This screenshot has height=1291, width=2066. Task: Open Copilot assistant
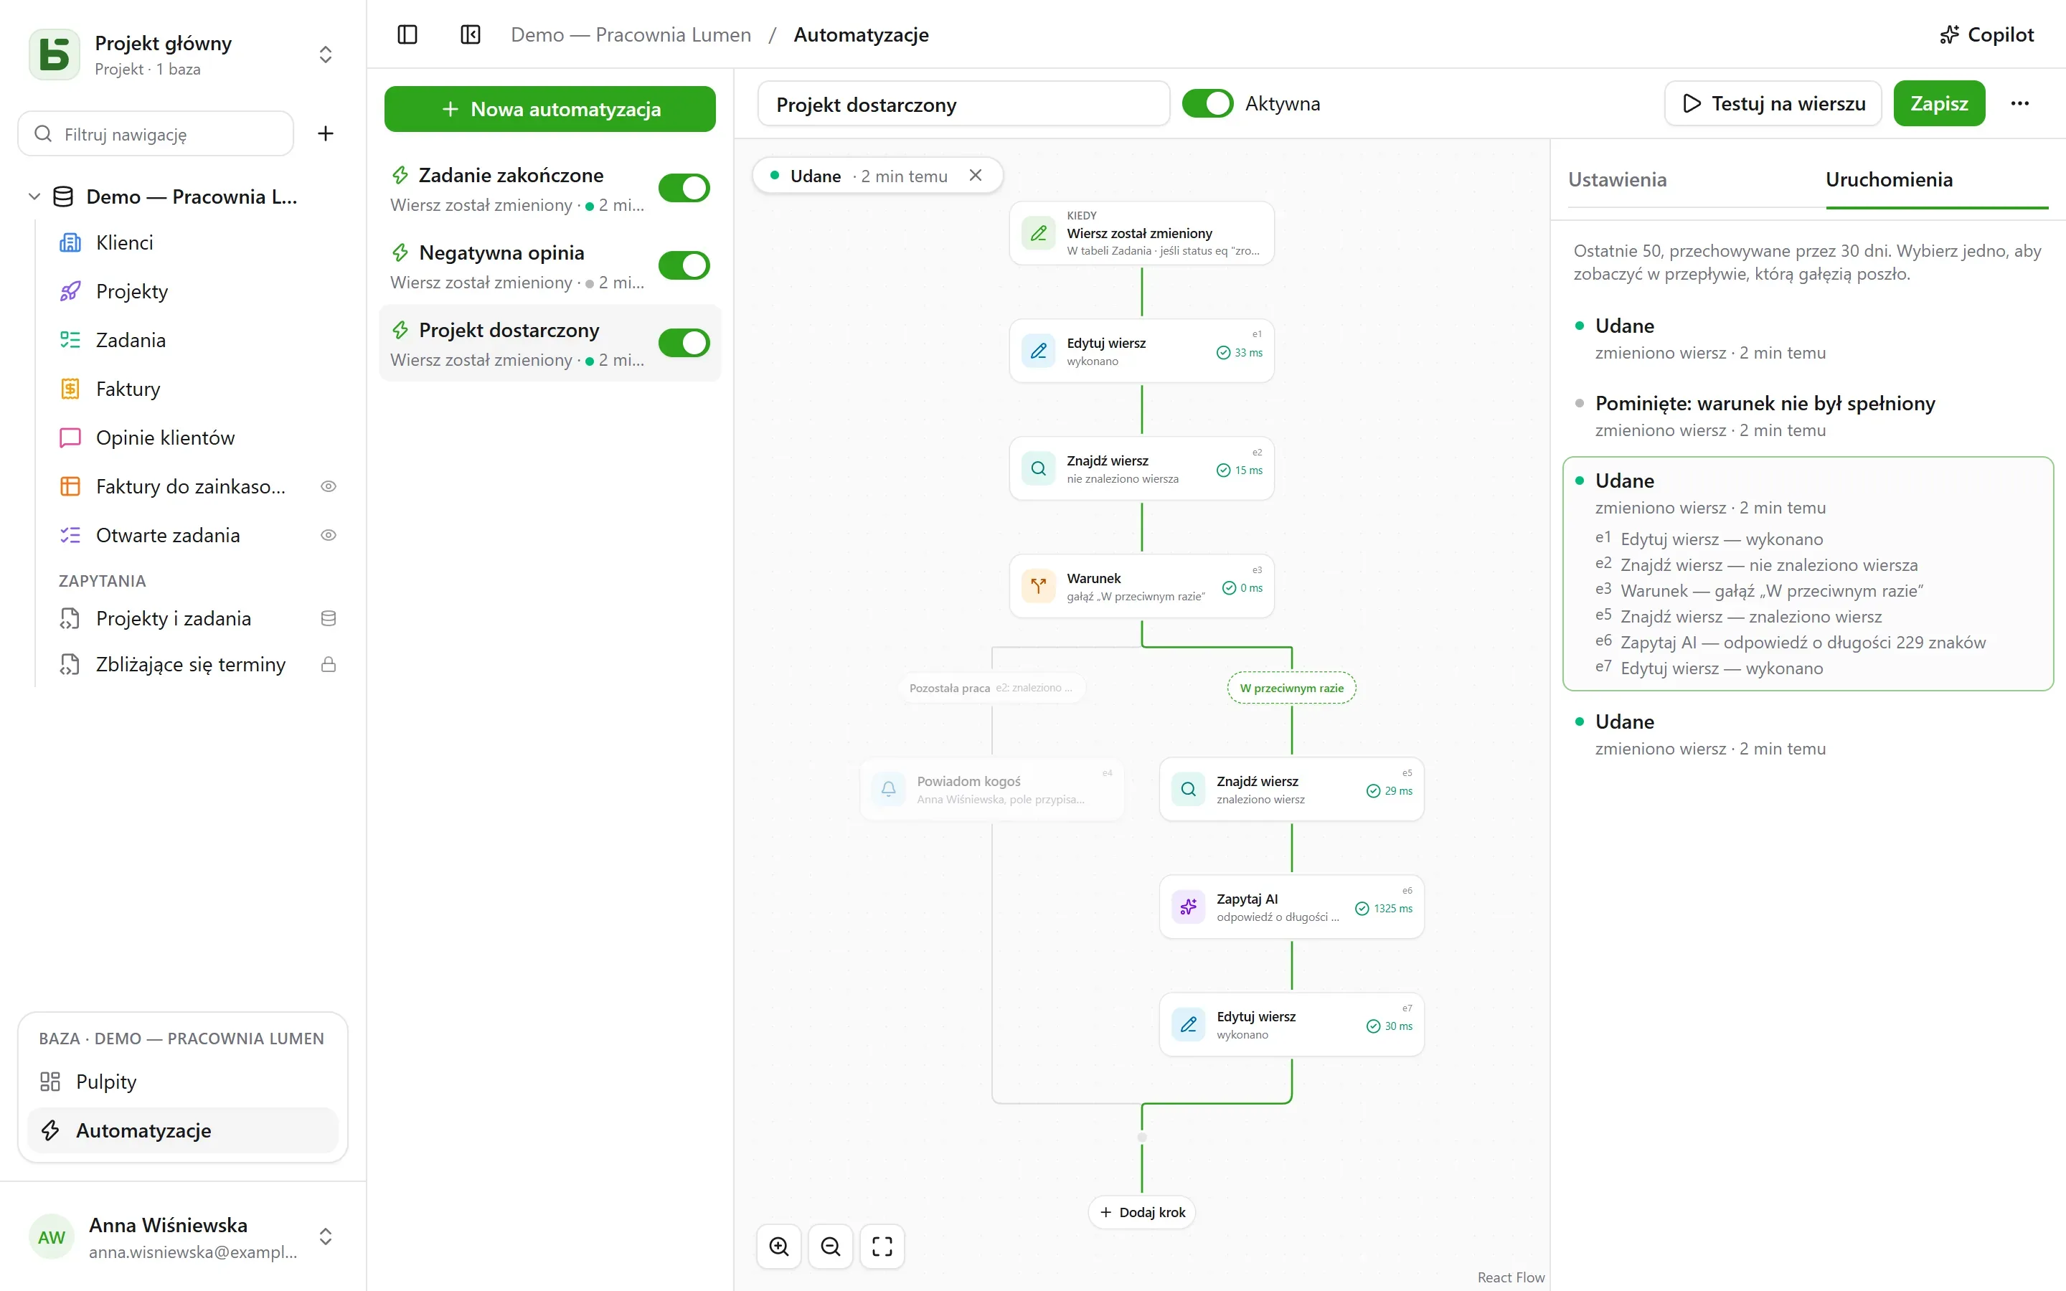click(1986, 35)
